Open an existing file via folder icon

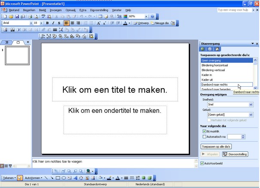click(11, 16)
